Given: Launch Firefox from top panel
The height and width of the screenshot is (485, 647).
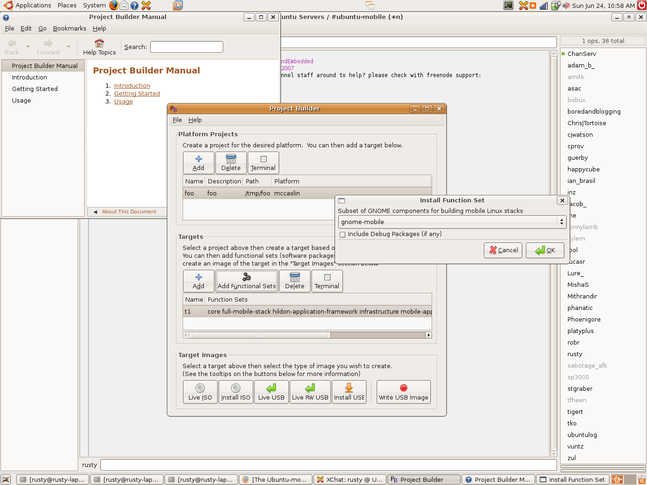Looking at the screenshot, I should point(114,6).
